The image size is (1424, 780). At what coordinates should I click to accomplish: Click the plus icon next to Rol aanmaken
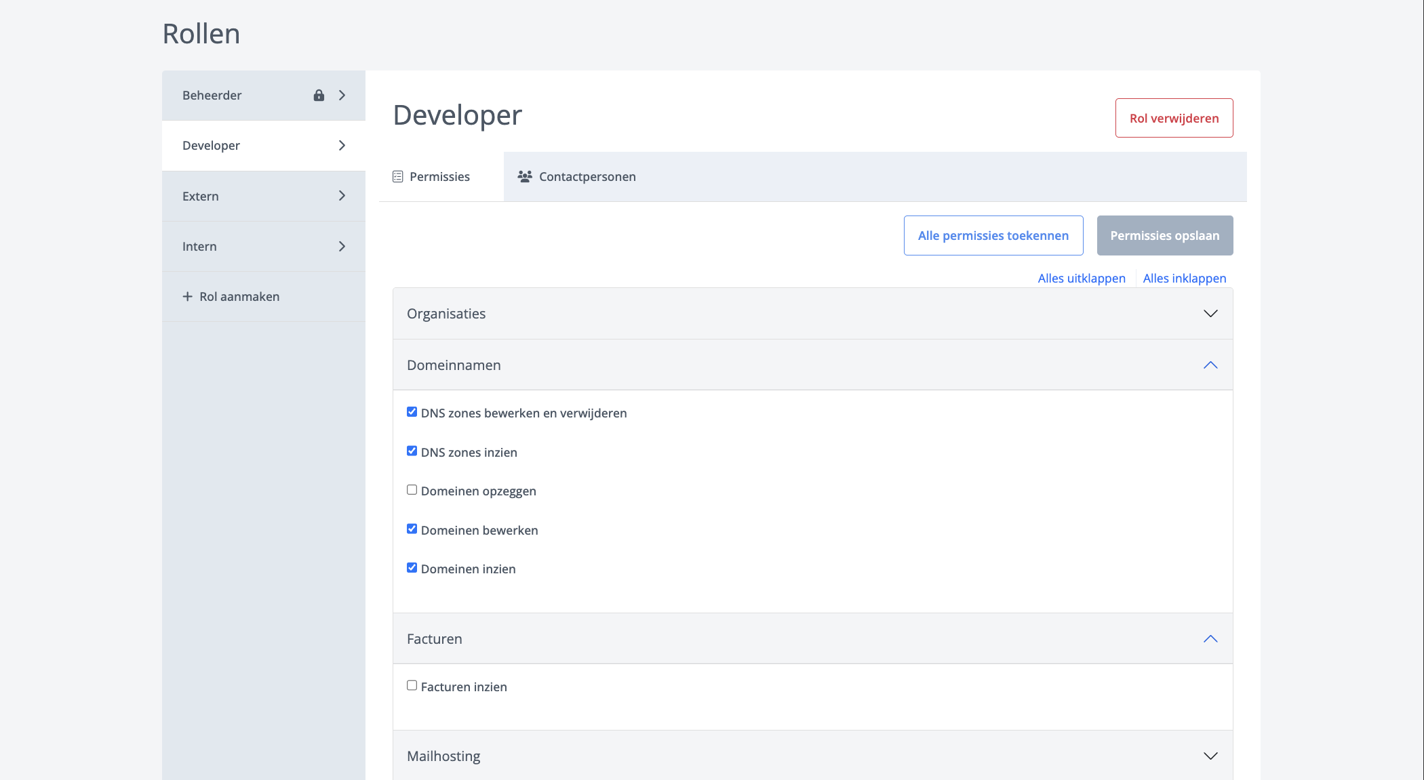pyautogui.click(x=186, y=296)
